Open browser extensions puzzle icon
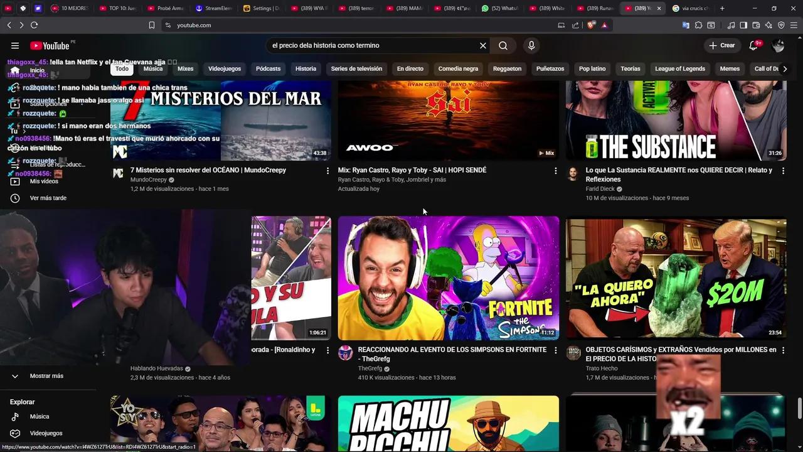Viewport: 803px width, 452px height. (x=698, y=25)
